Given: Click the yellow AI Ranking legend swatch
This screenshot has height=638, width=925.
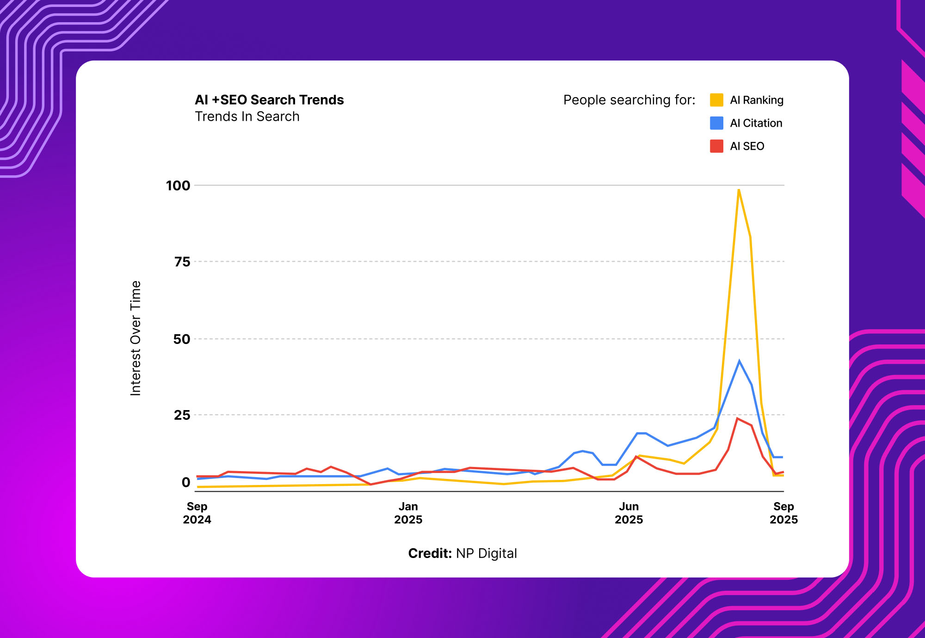Looking at the screenshot, I should point(716,100).
